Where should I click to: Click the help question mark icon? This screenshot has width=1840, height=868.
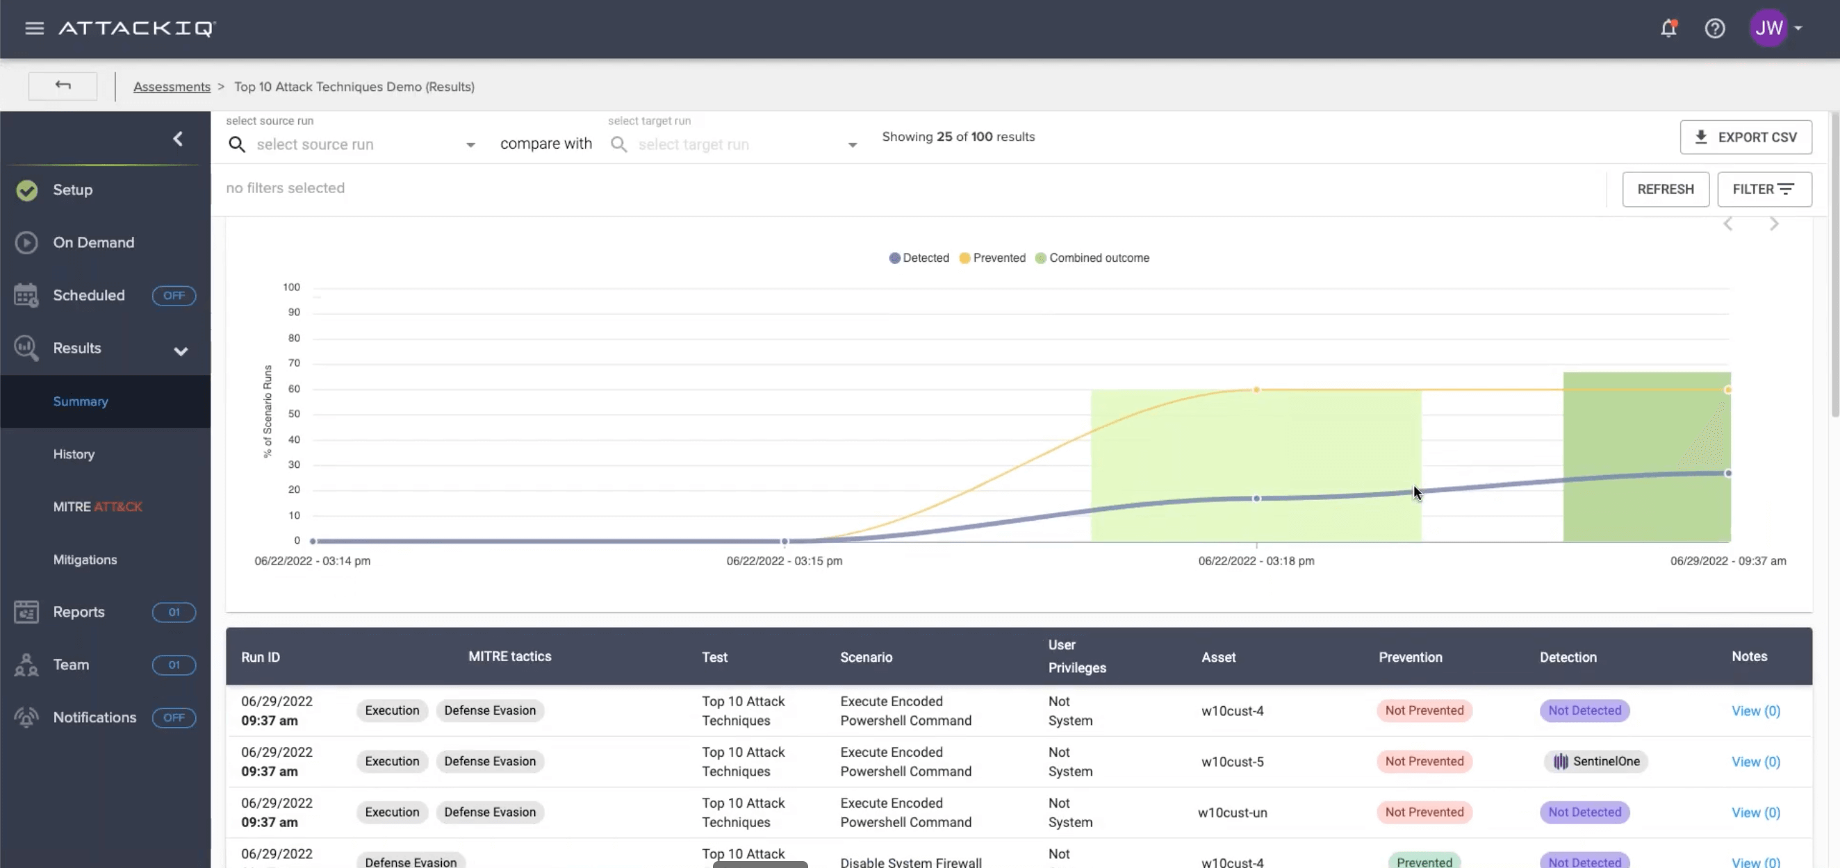1714,28
